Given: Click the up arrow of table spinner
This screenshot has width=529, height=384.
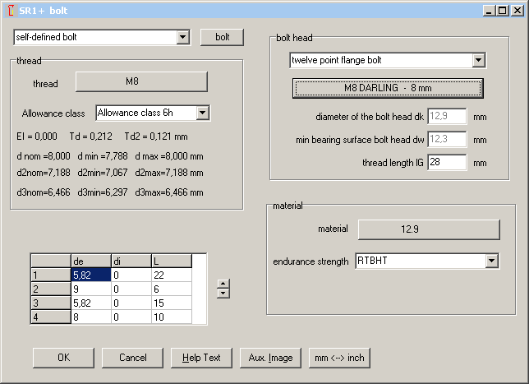Looking at the screenshot, I should point(223,284).
